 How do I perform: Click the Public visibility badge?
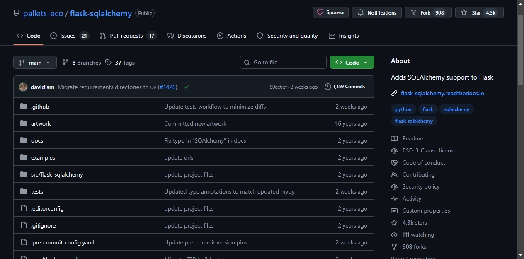click(x=145, y=13)
